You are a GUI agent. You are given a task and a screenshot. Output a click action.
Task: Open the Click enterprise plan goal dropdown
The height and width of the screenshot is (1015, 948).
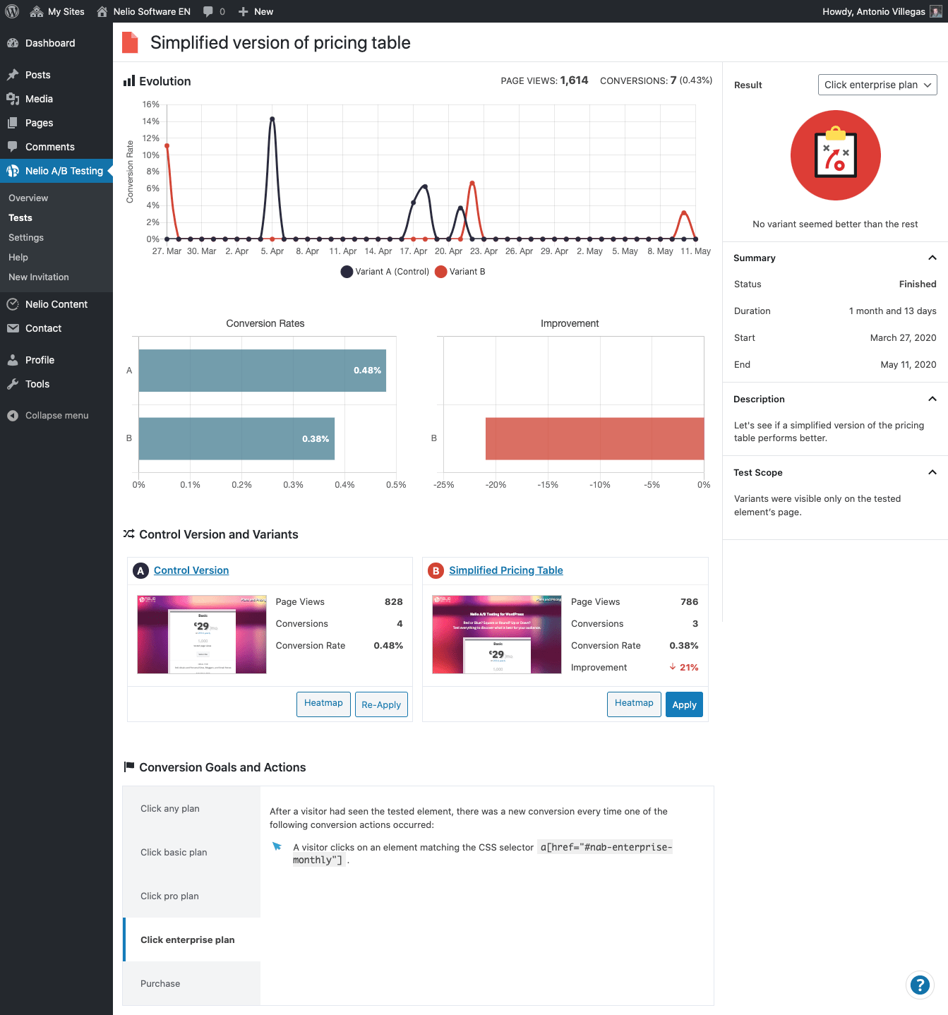(x=877, y=85)
